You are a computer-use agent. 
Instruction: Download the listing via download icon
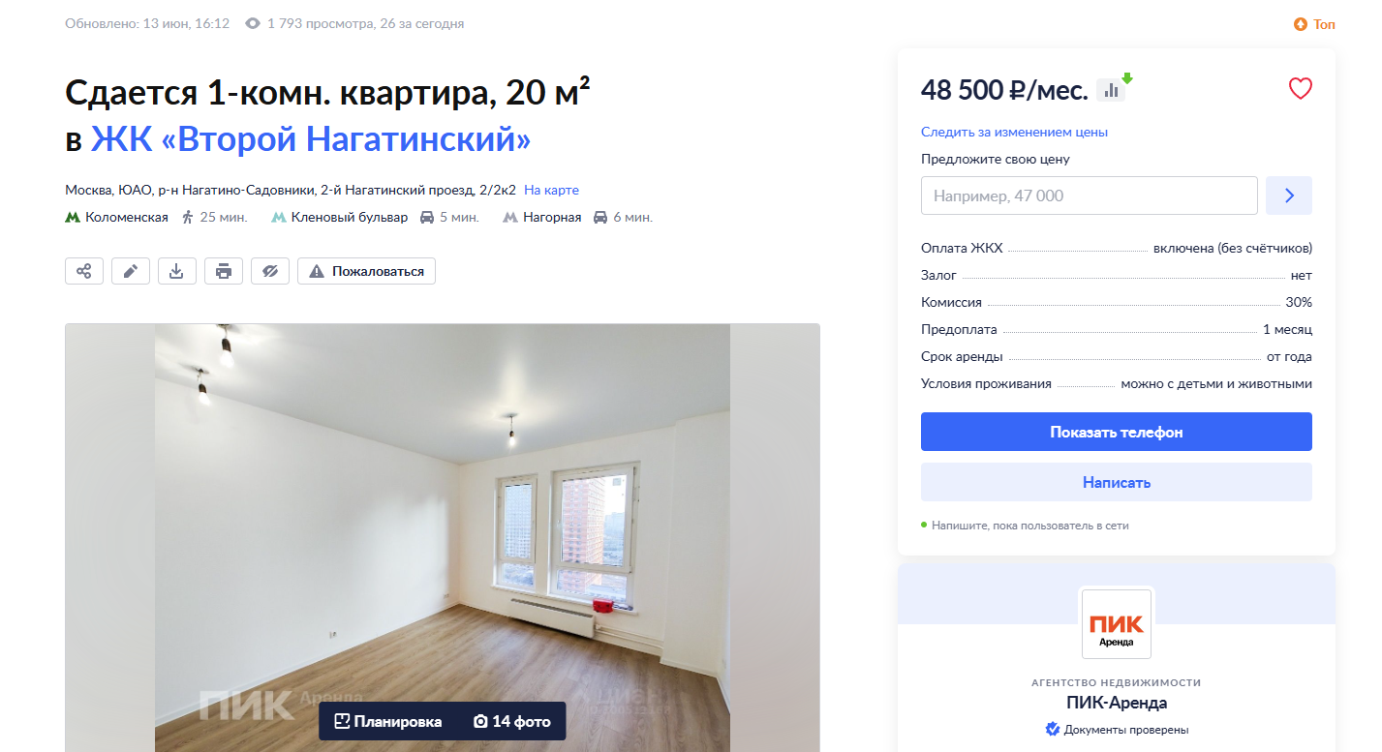177,271
